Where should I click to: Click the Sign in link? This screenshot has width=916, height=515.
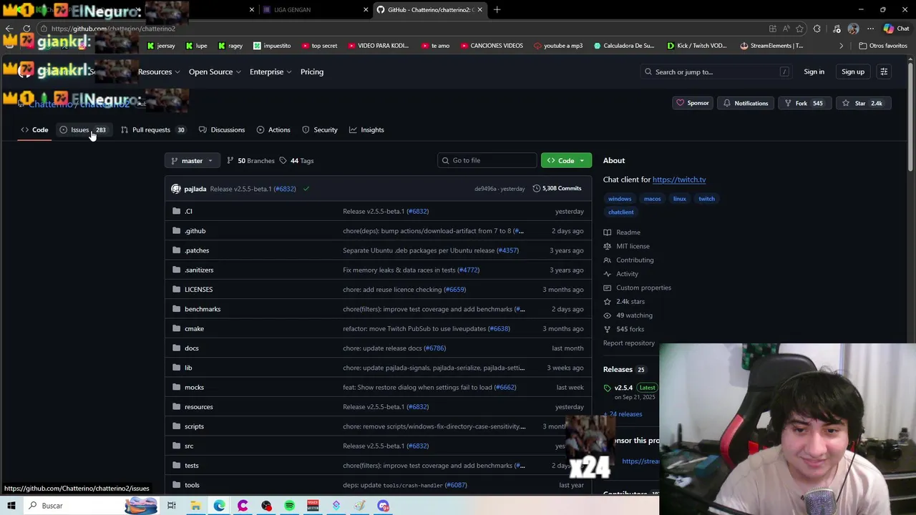click(x=814, y=72)
